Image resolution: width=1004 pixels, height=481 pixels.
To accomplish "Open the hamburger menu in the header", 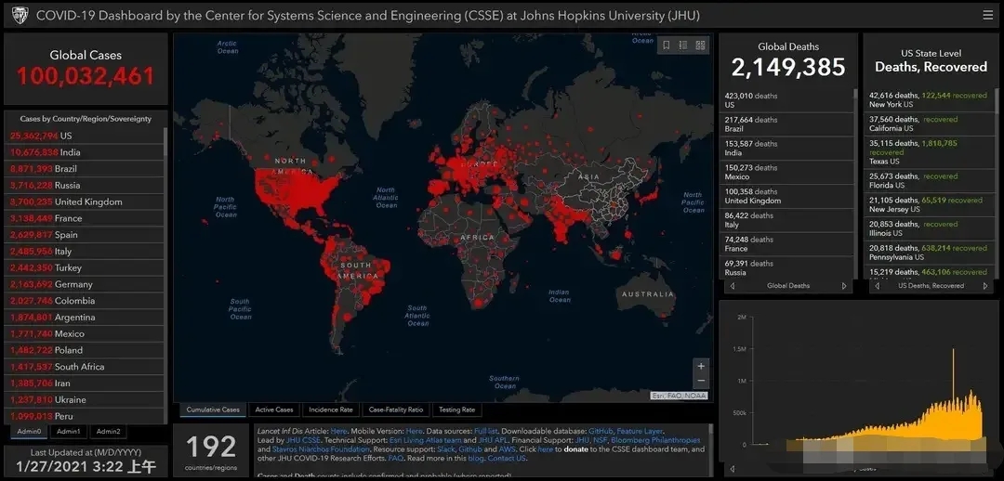I will pos(988,16).
